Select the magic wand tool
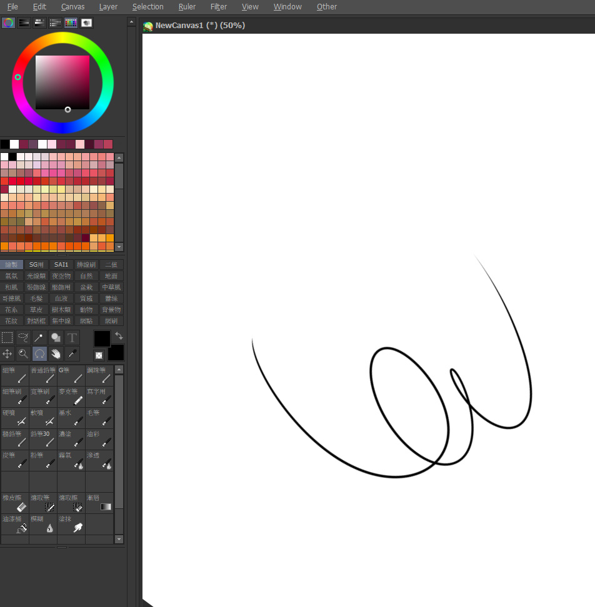Screen dimensions: 595x607 [39, 338]
